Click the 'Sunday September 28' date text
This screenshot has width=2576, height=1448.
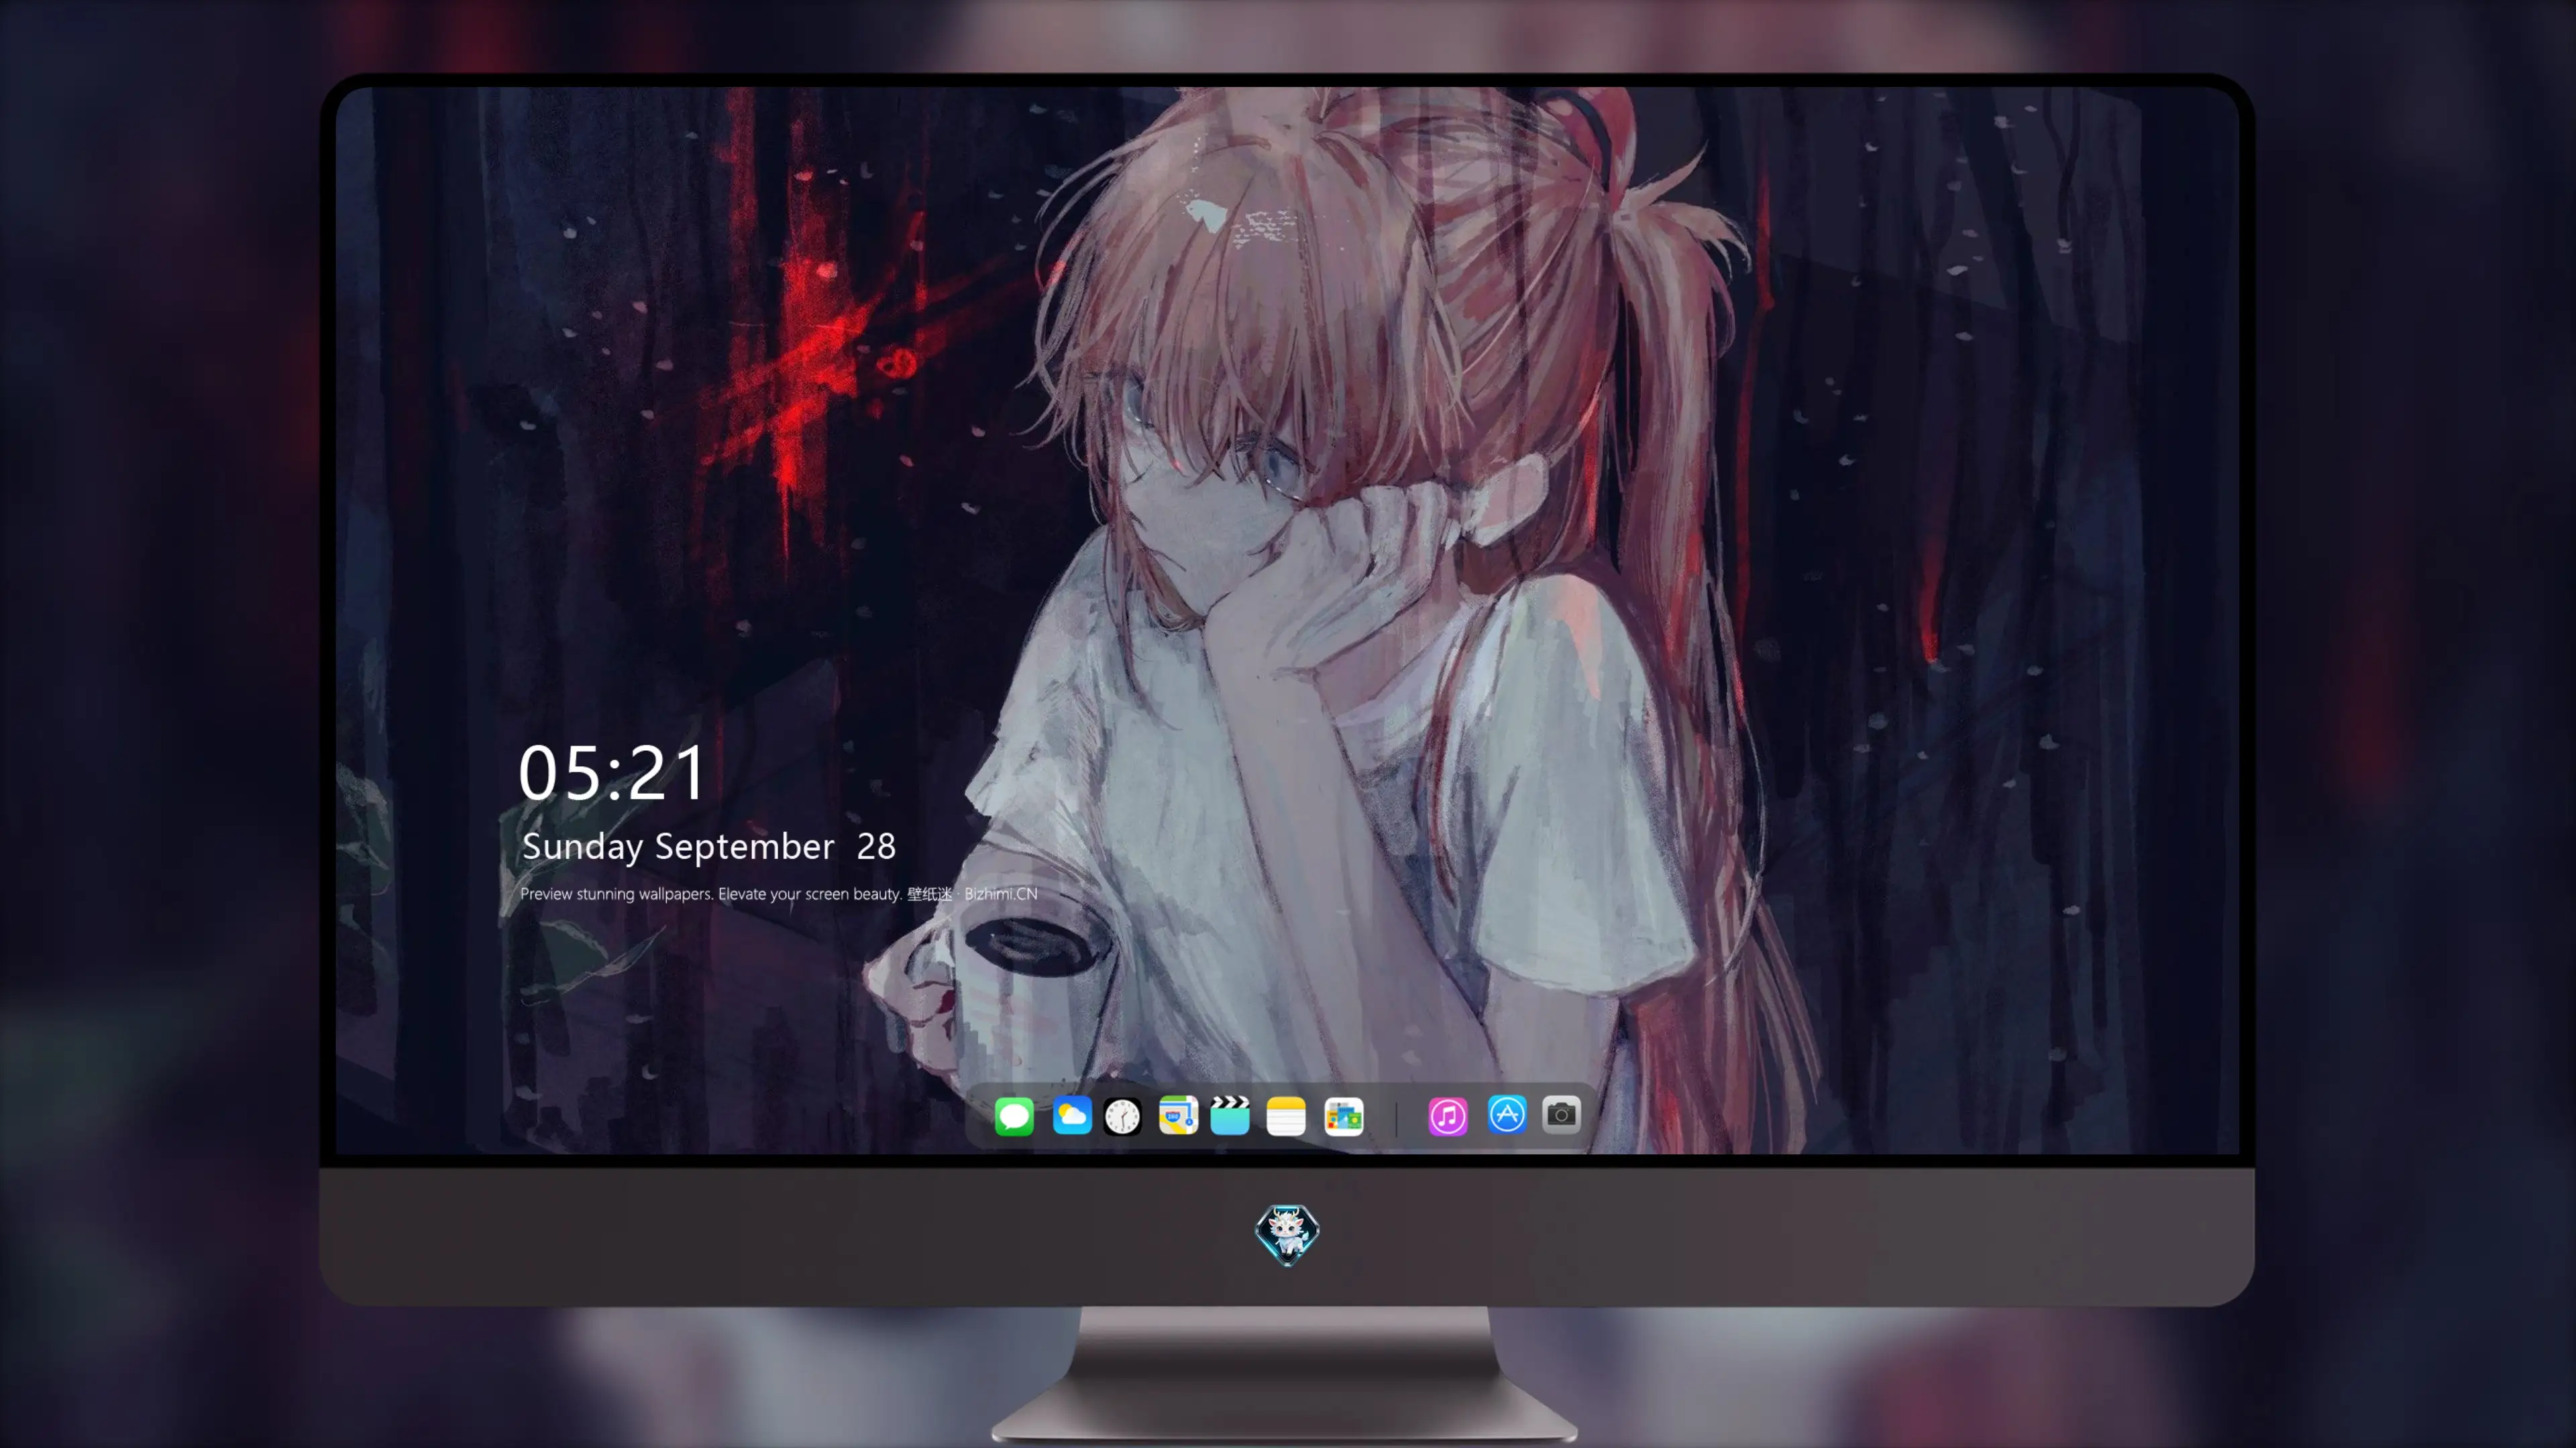[x=708, y=847]
